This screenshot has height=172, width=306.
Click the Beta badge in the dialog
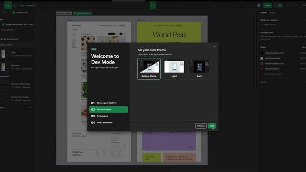(94, 49)
